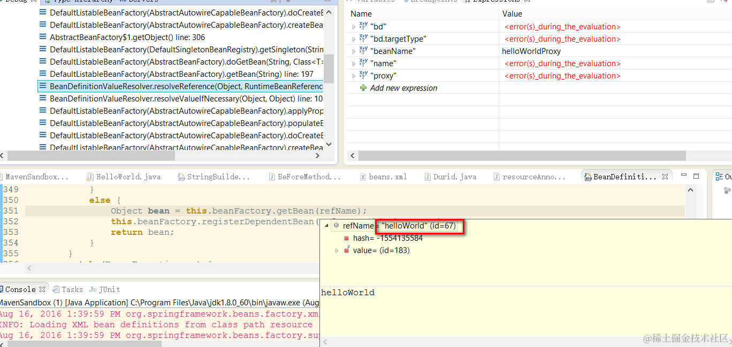Click the field icon next to hash in popup

coord(347,238)
